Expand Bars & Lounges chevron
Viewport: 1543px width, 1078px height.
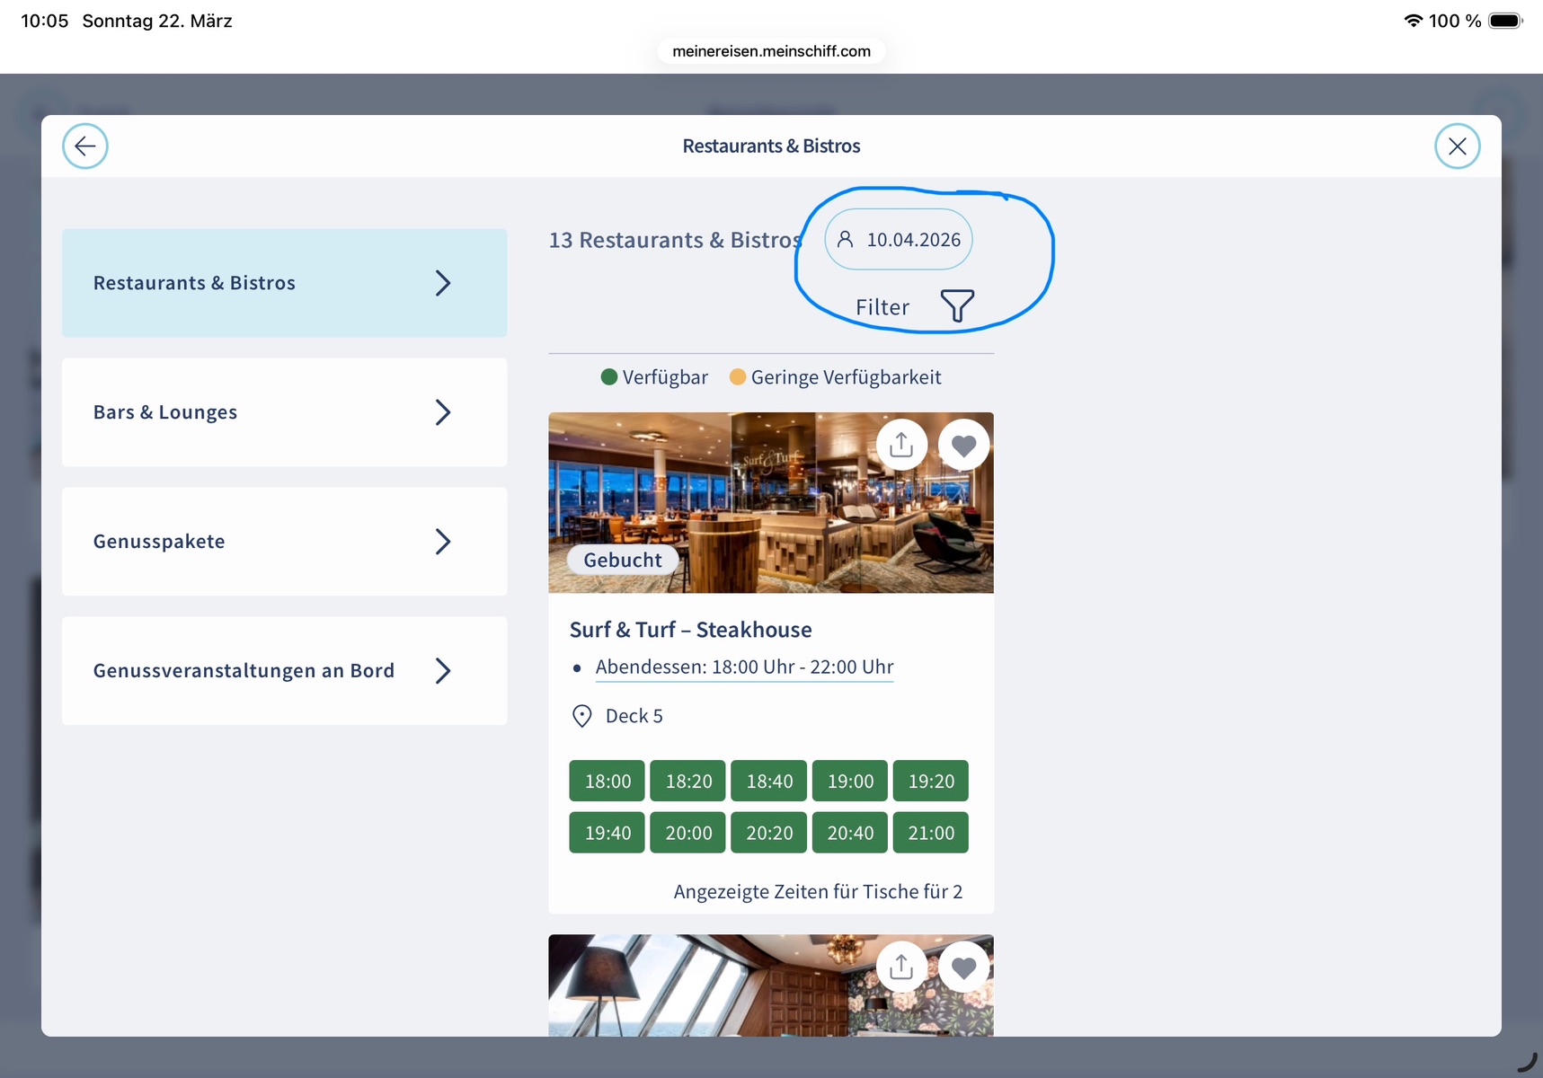click(442, 412)
